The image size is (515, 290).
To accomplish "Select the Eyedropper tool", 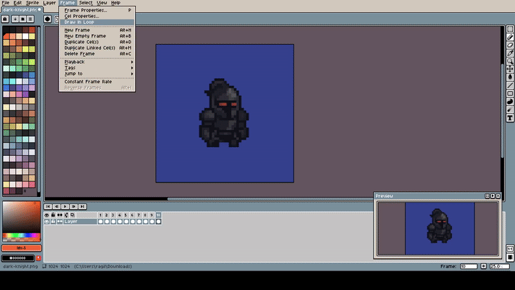I will click(510, 53).
